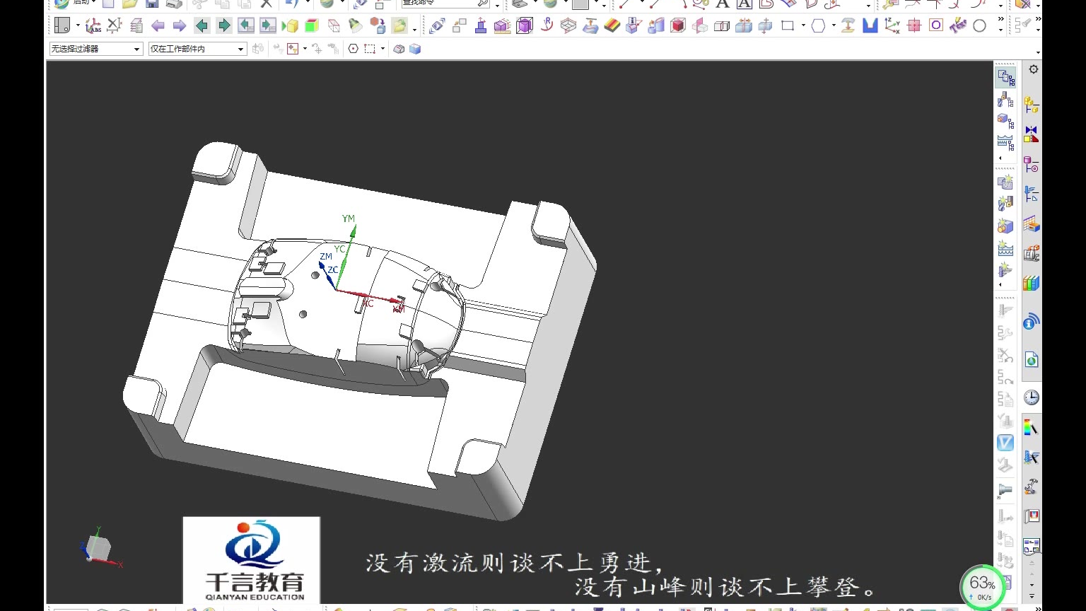This screenshot has width=1086, height=611.
Task: Open the 无选择过滤器 selection filter dropdown
Action: point(95,49)
